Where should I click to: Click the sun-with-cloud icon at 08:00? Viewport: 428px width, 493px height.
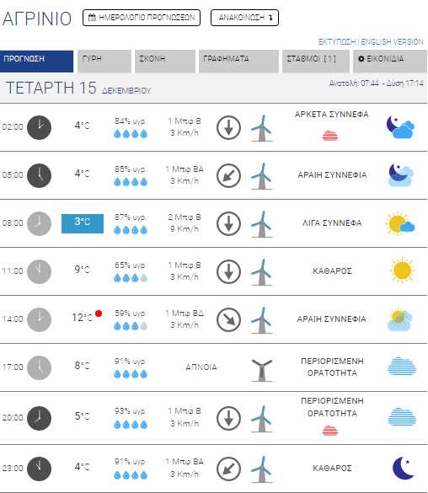(x=399, y=223)
